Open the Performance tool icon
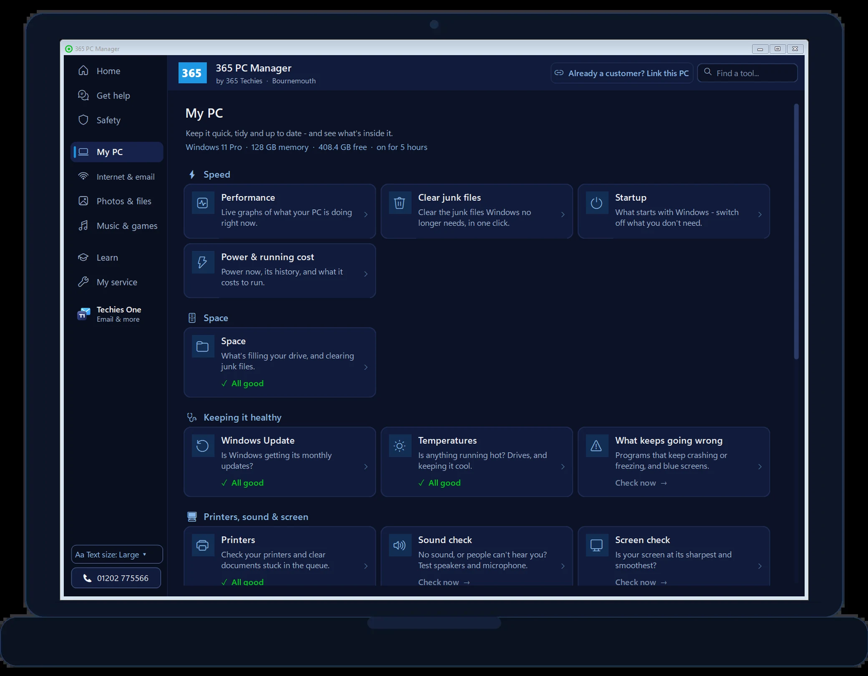The height and width of the screenshot is (676, 868). 203,203
